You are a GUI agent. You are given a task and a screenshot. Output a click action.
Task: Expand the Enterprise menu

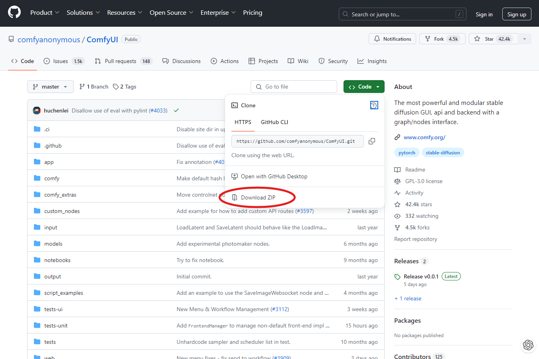pyautogui.click(x=218, y=13)
